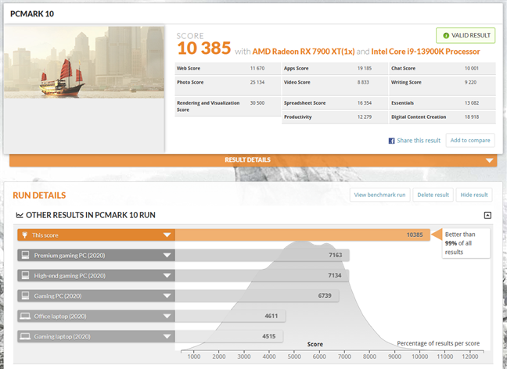This screenshot has height=369, width=507.
Task: Click the laptop icon for Office laptop
Action: point(25,316)
